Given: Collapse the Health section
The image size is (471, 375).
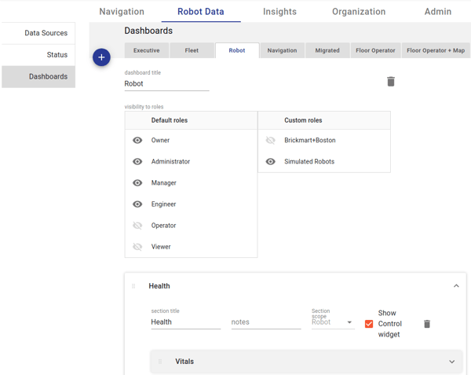Looking at the screenshot, I should coord(456,286).
